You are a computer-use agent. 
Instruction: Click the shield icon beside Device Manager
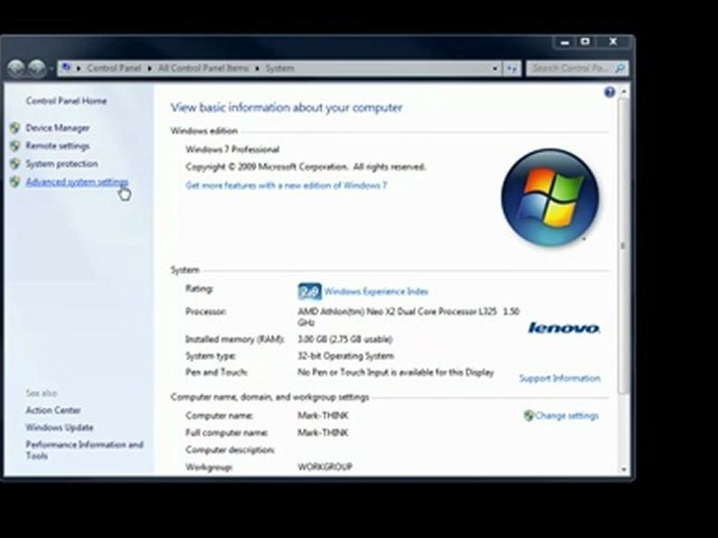15,128
